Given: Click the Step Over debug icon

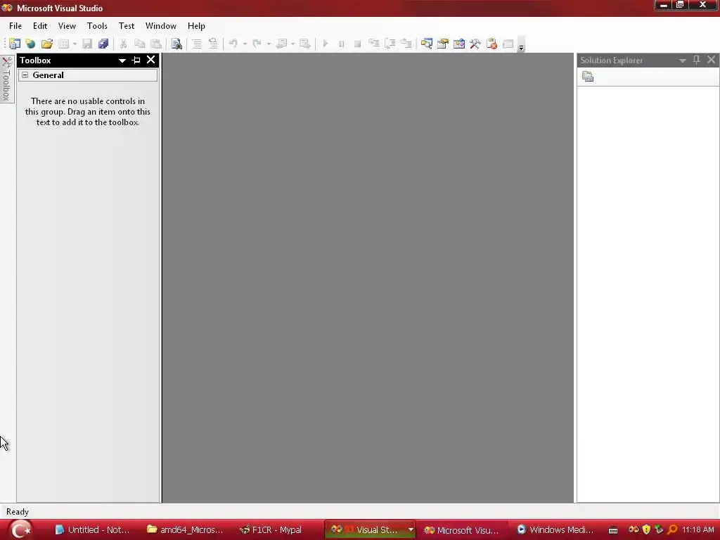Looking at the screenshot, I should [390, 44].
